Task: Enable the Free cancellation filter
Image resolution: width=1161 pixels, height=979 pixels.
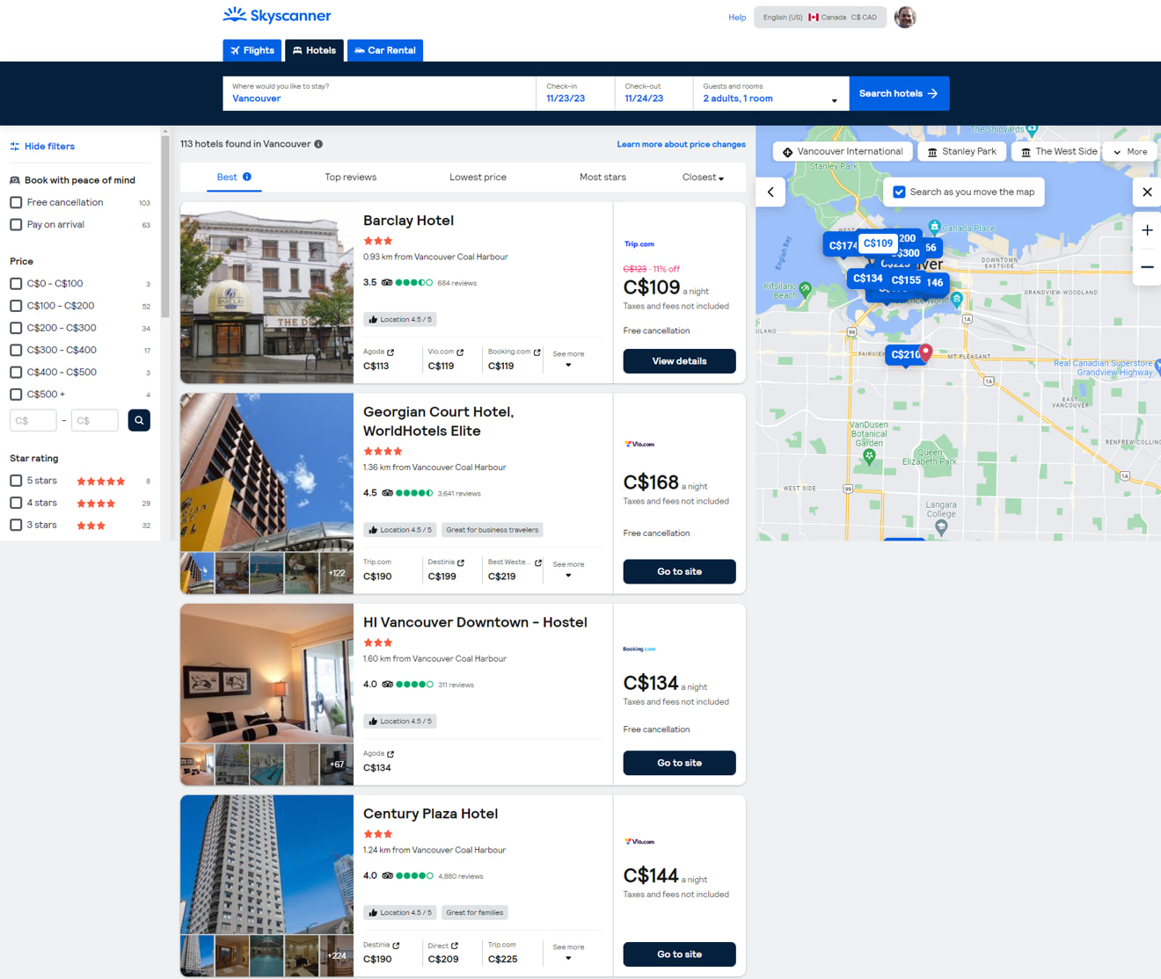Action: click(16, 202)
